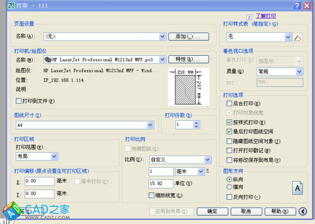Click the 打印份数 spinner control
Image resolution: width=315 pixels, height=224 pixels.
(196, 125)
